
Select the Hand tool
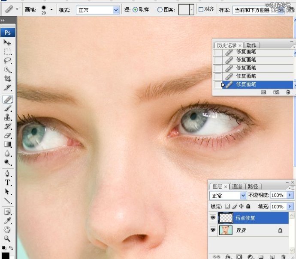[x=7, y=229]
